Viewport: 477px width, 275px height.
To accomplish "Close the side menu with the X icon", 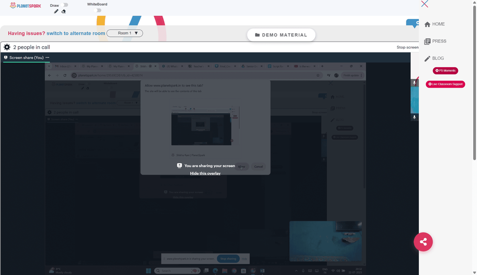I will point(425,4).
